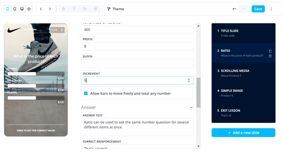Viewport: 283px width, 153px height.
Task: Click 'Drag to set the correct value' text
Action: coord(36,130)
